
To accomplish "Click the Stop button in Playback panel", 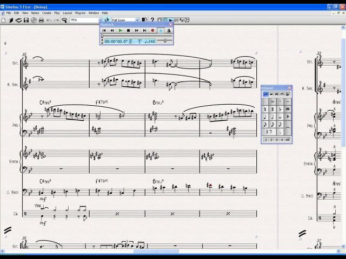I will (x=128, y=31).
